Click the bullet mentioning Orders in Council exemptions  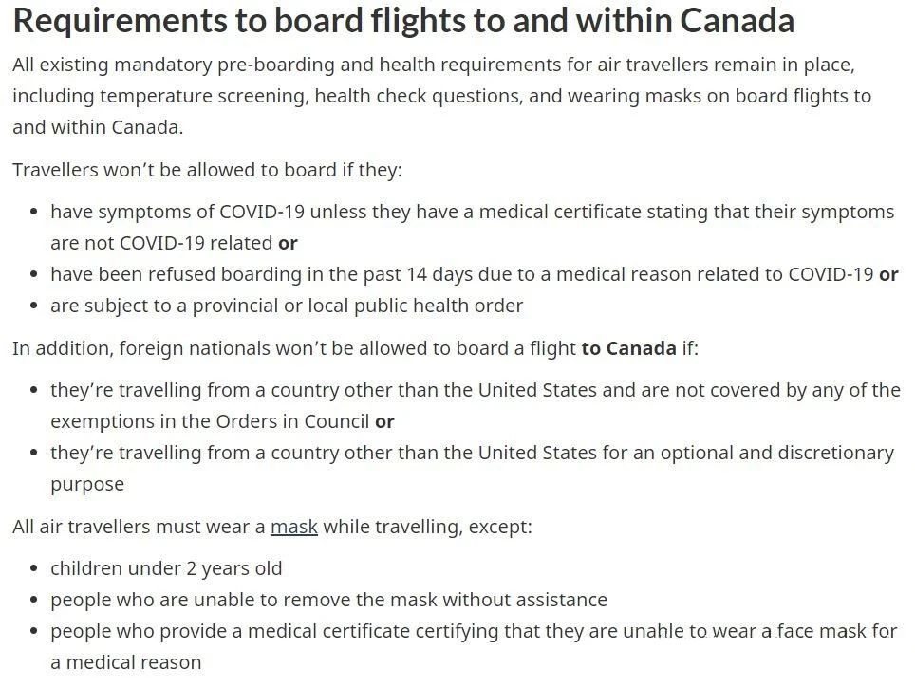[x=476, y=405]
